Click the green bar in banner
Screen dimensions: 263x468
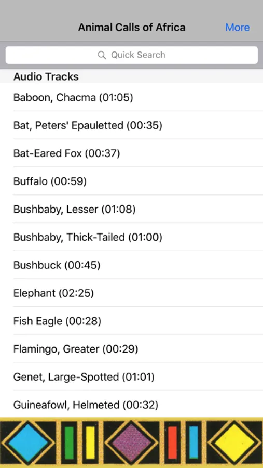(x=69, y=443)
